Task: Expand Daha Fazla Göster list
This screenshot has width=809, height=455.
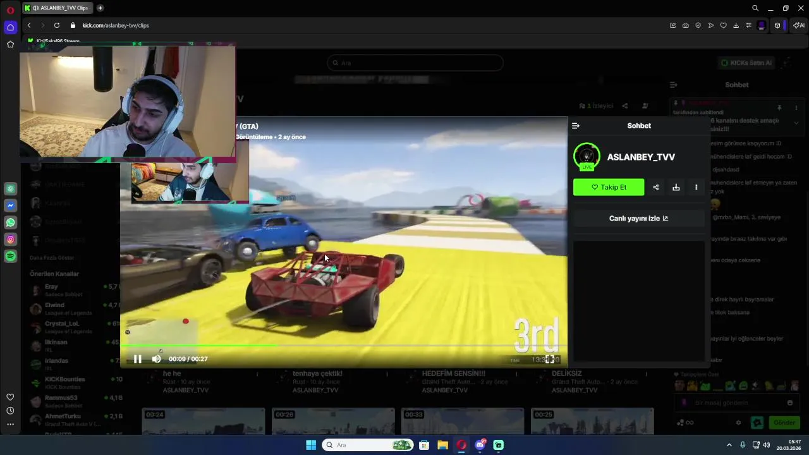Action: pyautogui.click(x=52, y=258)
